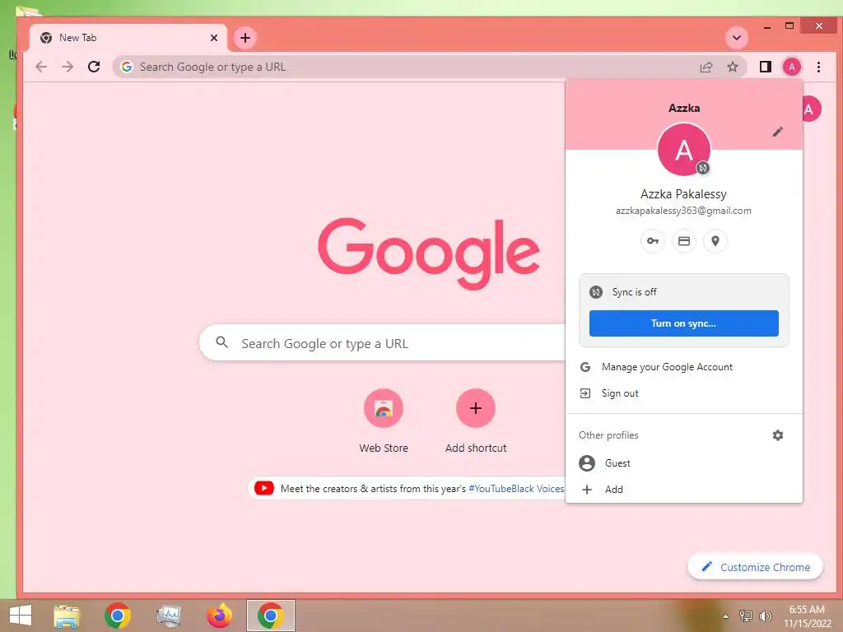The width and height of the screenshot is (843, 632).
Task: Click the Turn on sync button
Action: (x=684, y=323)
